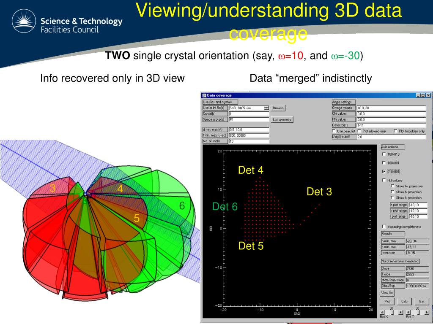
Task: Click the Det 3 label on plot
Action: 319,192
